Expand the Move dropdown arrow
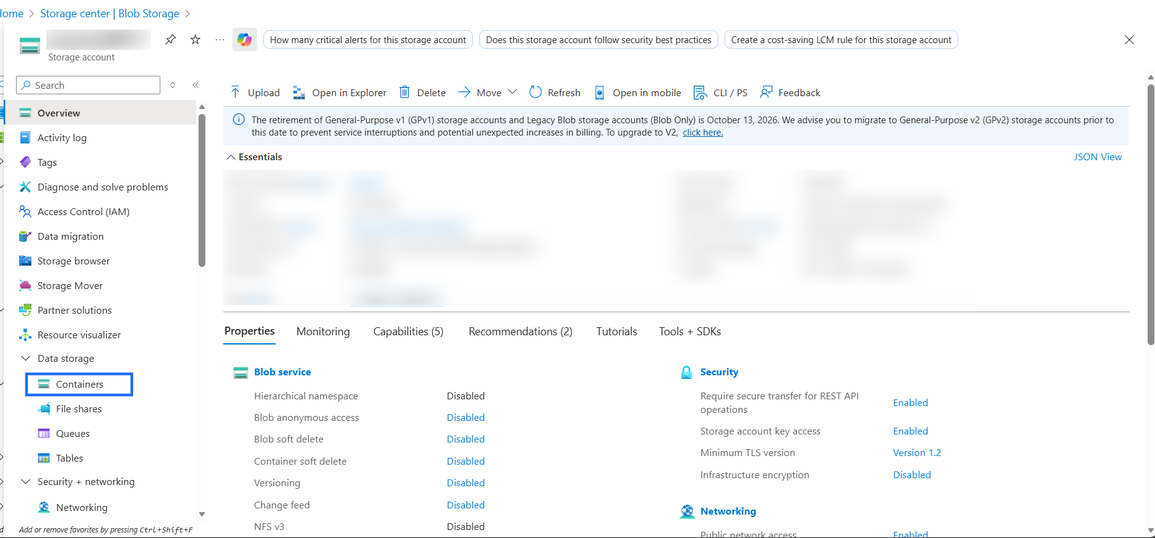 (512, 92)
